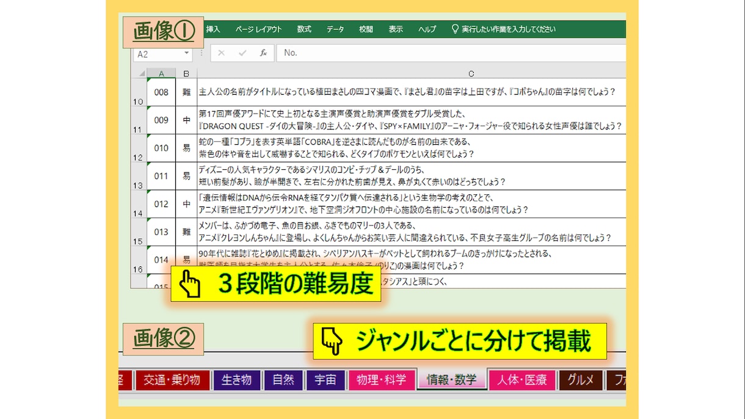745x419 pixels.
Task: Click cell containing 008
Action: 161,92
